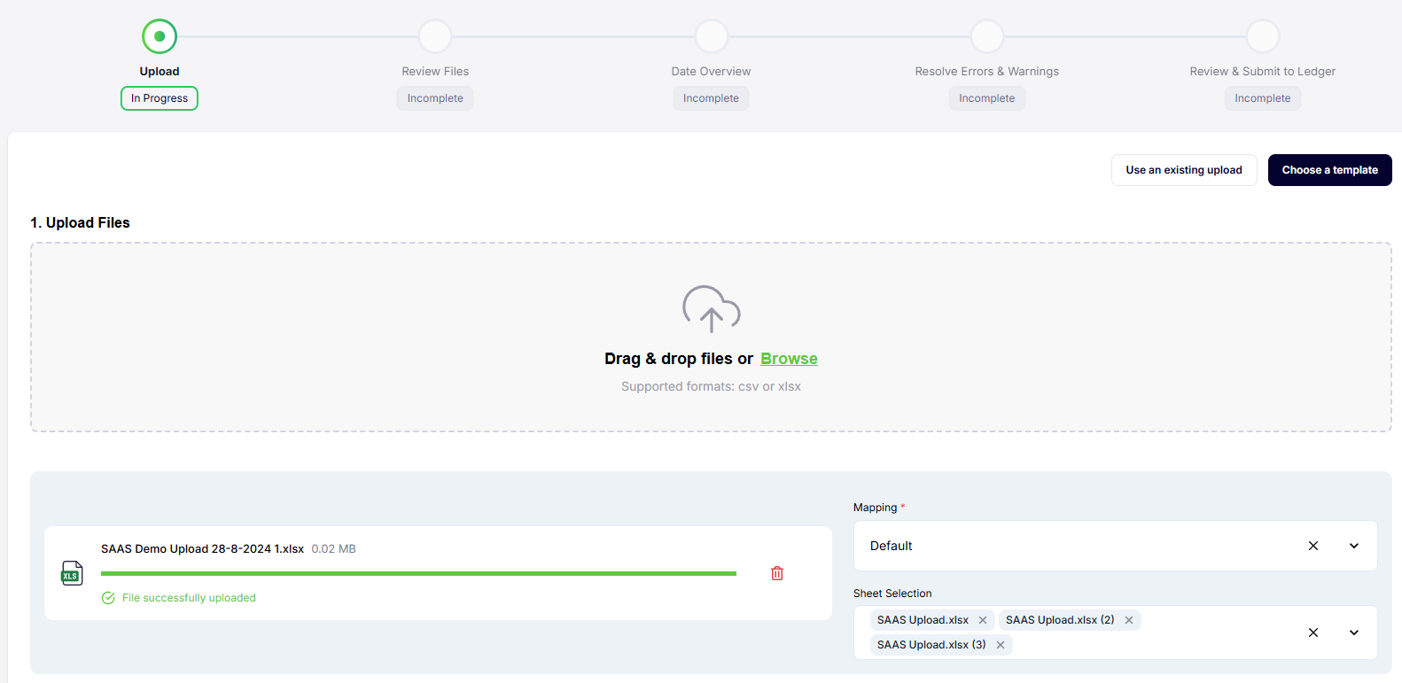Screen dimensions: 1402x683
Task: Click the Review Files step label
Action: (435, 72)
